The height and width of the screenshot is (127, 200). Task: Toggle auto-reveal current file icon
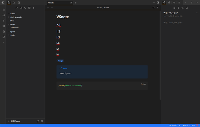[30, 8]
